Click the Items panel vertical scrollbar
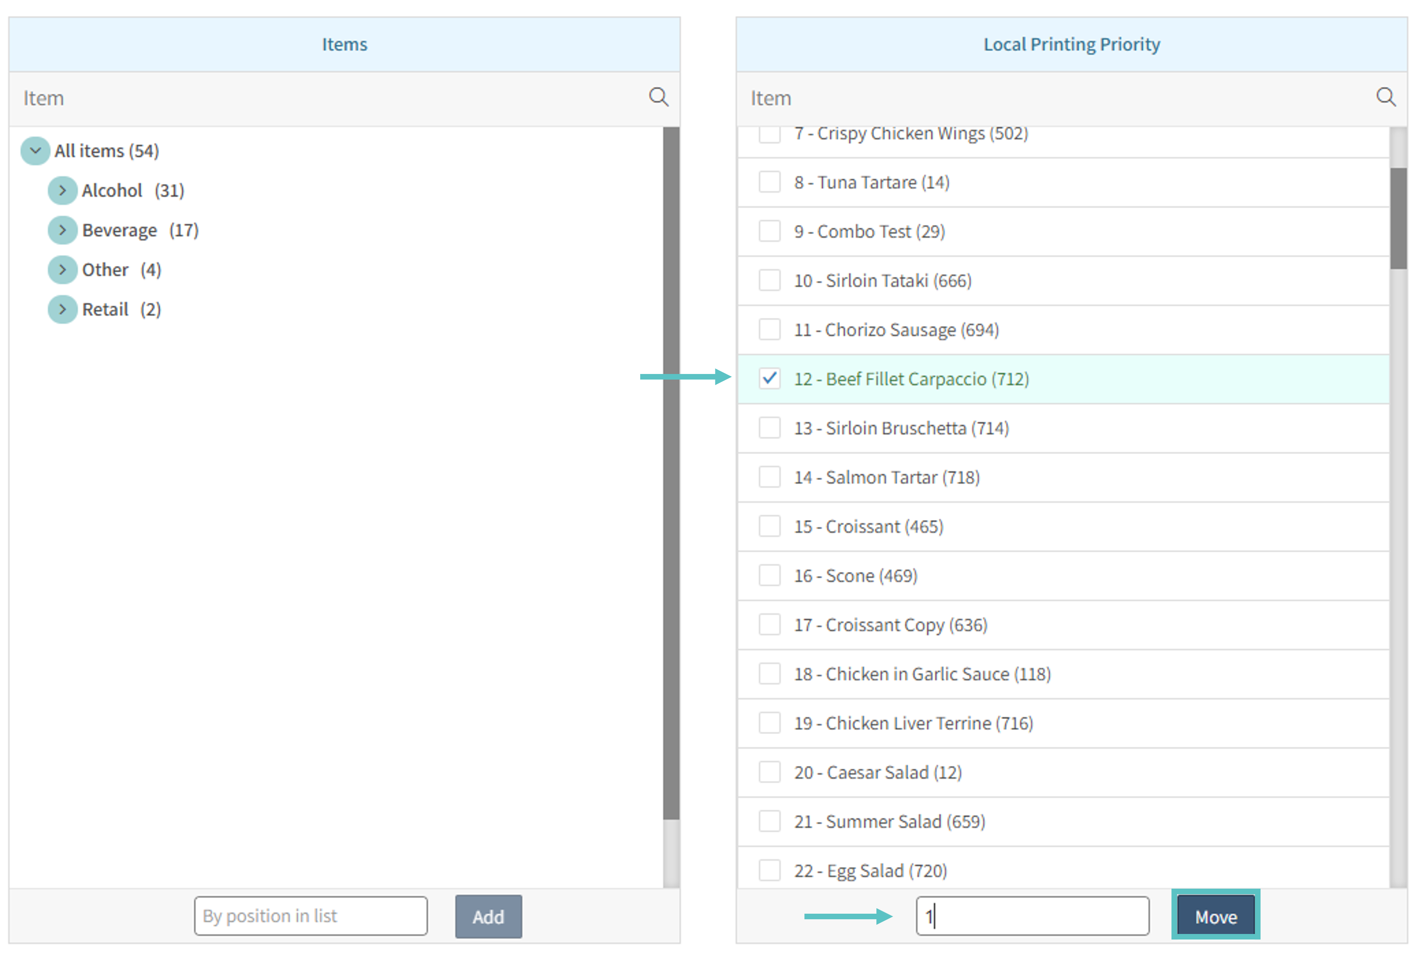Image resolution: width=1422 pixels, height=959 pixels. 671,473
